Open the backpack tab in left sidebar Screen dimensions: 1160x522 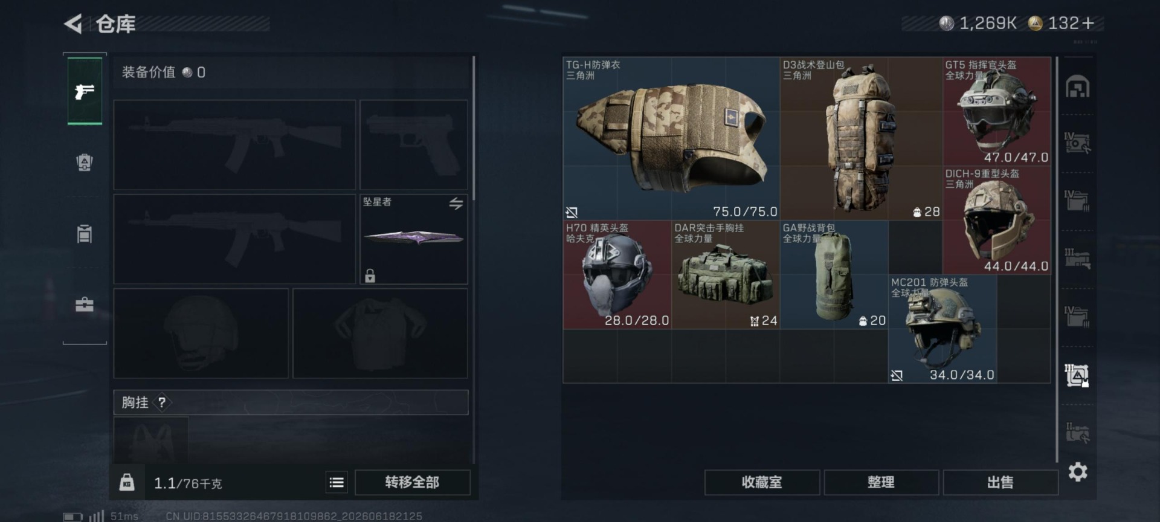[85, 162]
